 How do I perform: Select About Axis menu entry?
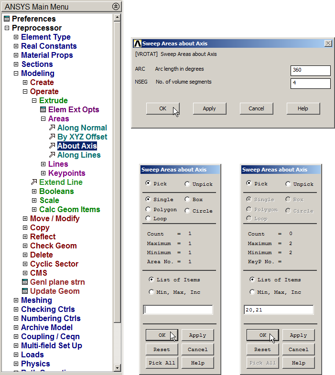pos(76,146)
